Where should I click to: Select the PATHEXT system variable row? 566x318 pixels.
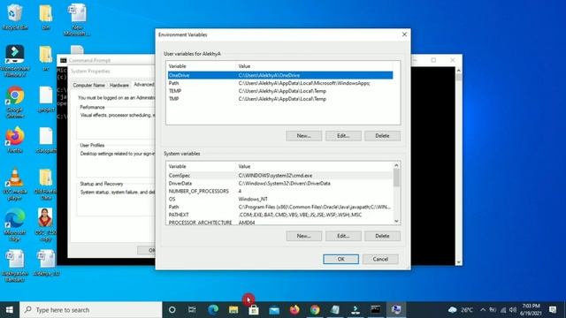280,215
